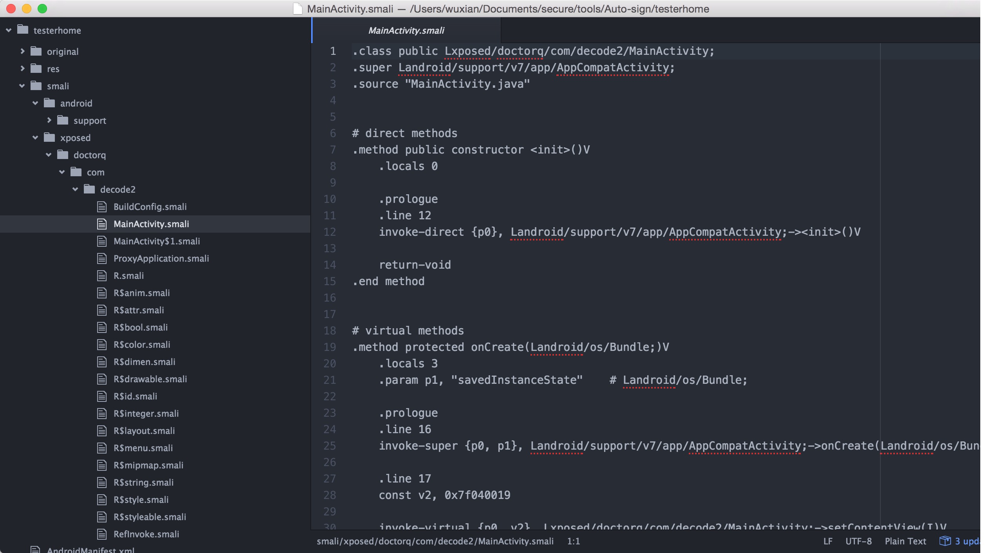1003x553 pixels.
Task: Expand the support folder
Action: (x=49, y=120)
